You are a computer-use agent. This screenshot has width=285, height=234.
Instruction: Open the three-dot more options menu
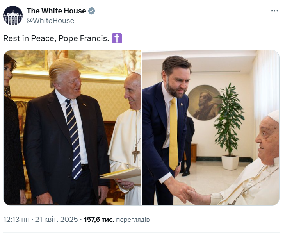[x=274, y=11]
